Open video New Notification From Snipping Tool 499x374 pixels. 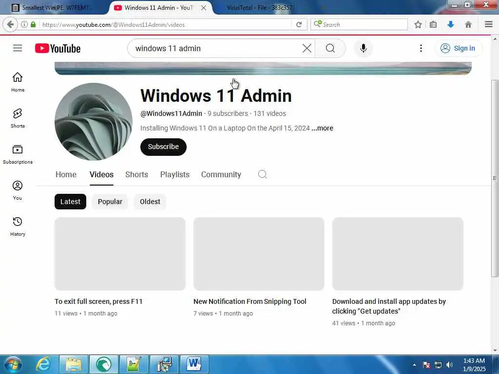(x=250, y=301)
